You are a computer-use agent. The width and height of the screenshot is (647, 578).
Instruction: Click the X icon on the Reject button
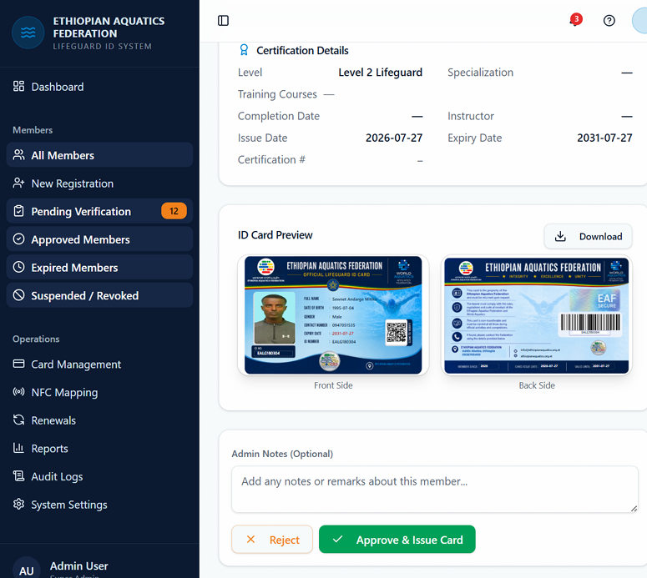click(250, 540)
